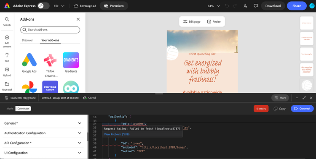
Task: Open Search in the left sidebar
Action: 7,22
